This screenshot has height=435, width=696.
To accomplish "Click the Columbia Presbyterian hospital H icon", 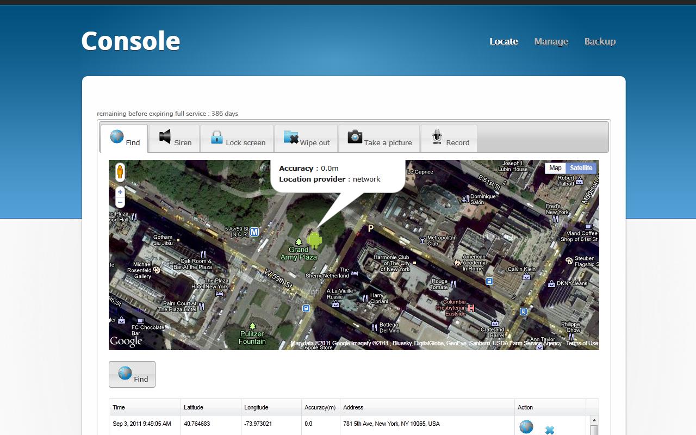I will (471, 308).
